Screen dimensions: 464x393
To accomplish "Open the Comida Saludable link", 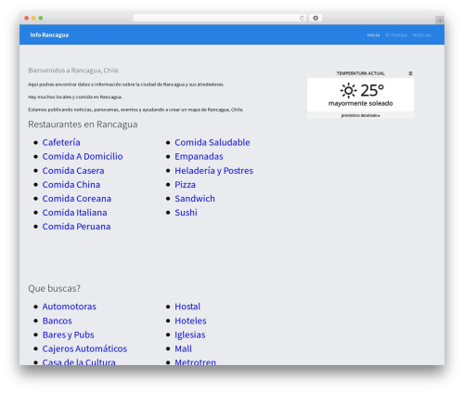I will pyautogui.click(x=213, y=142).
